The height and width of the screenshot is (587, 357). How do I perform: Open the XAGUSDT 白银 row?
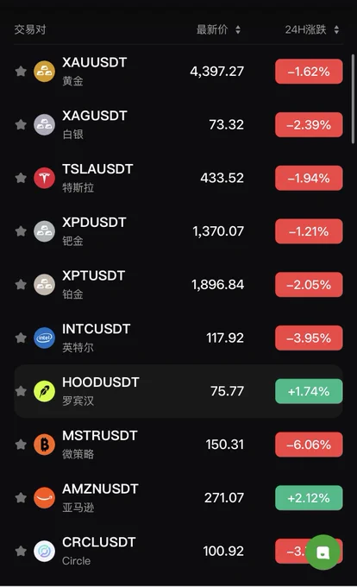[x=178, y=124]
